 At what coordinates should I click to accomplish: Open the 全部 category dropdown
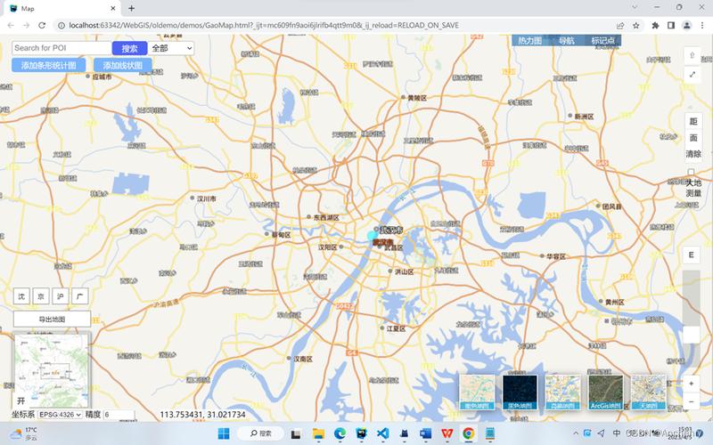(x=171, y=48)
